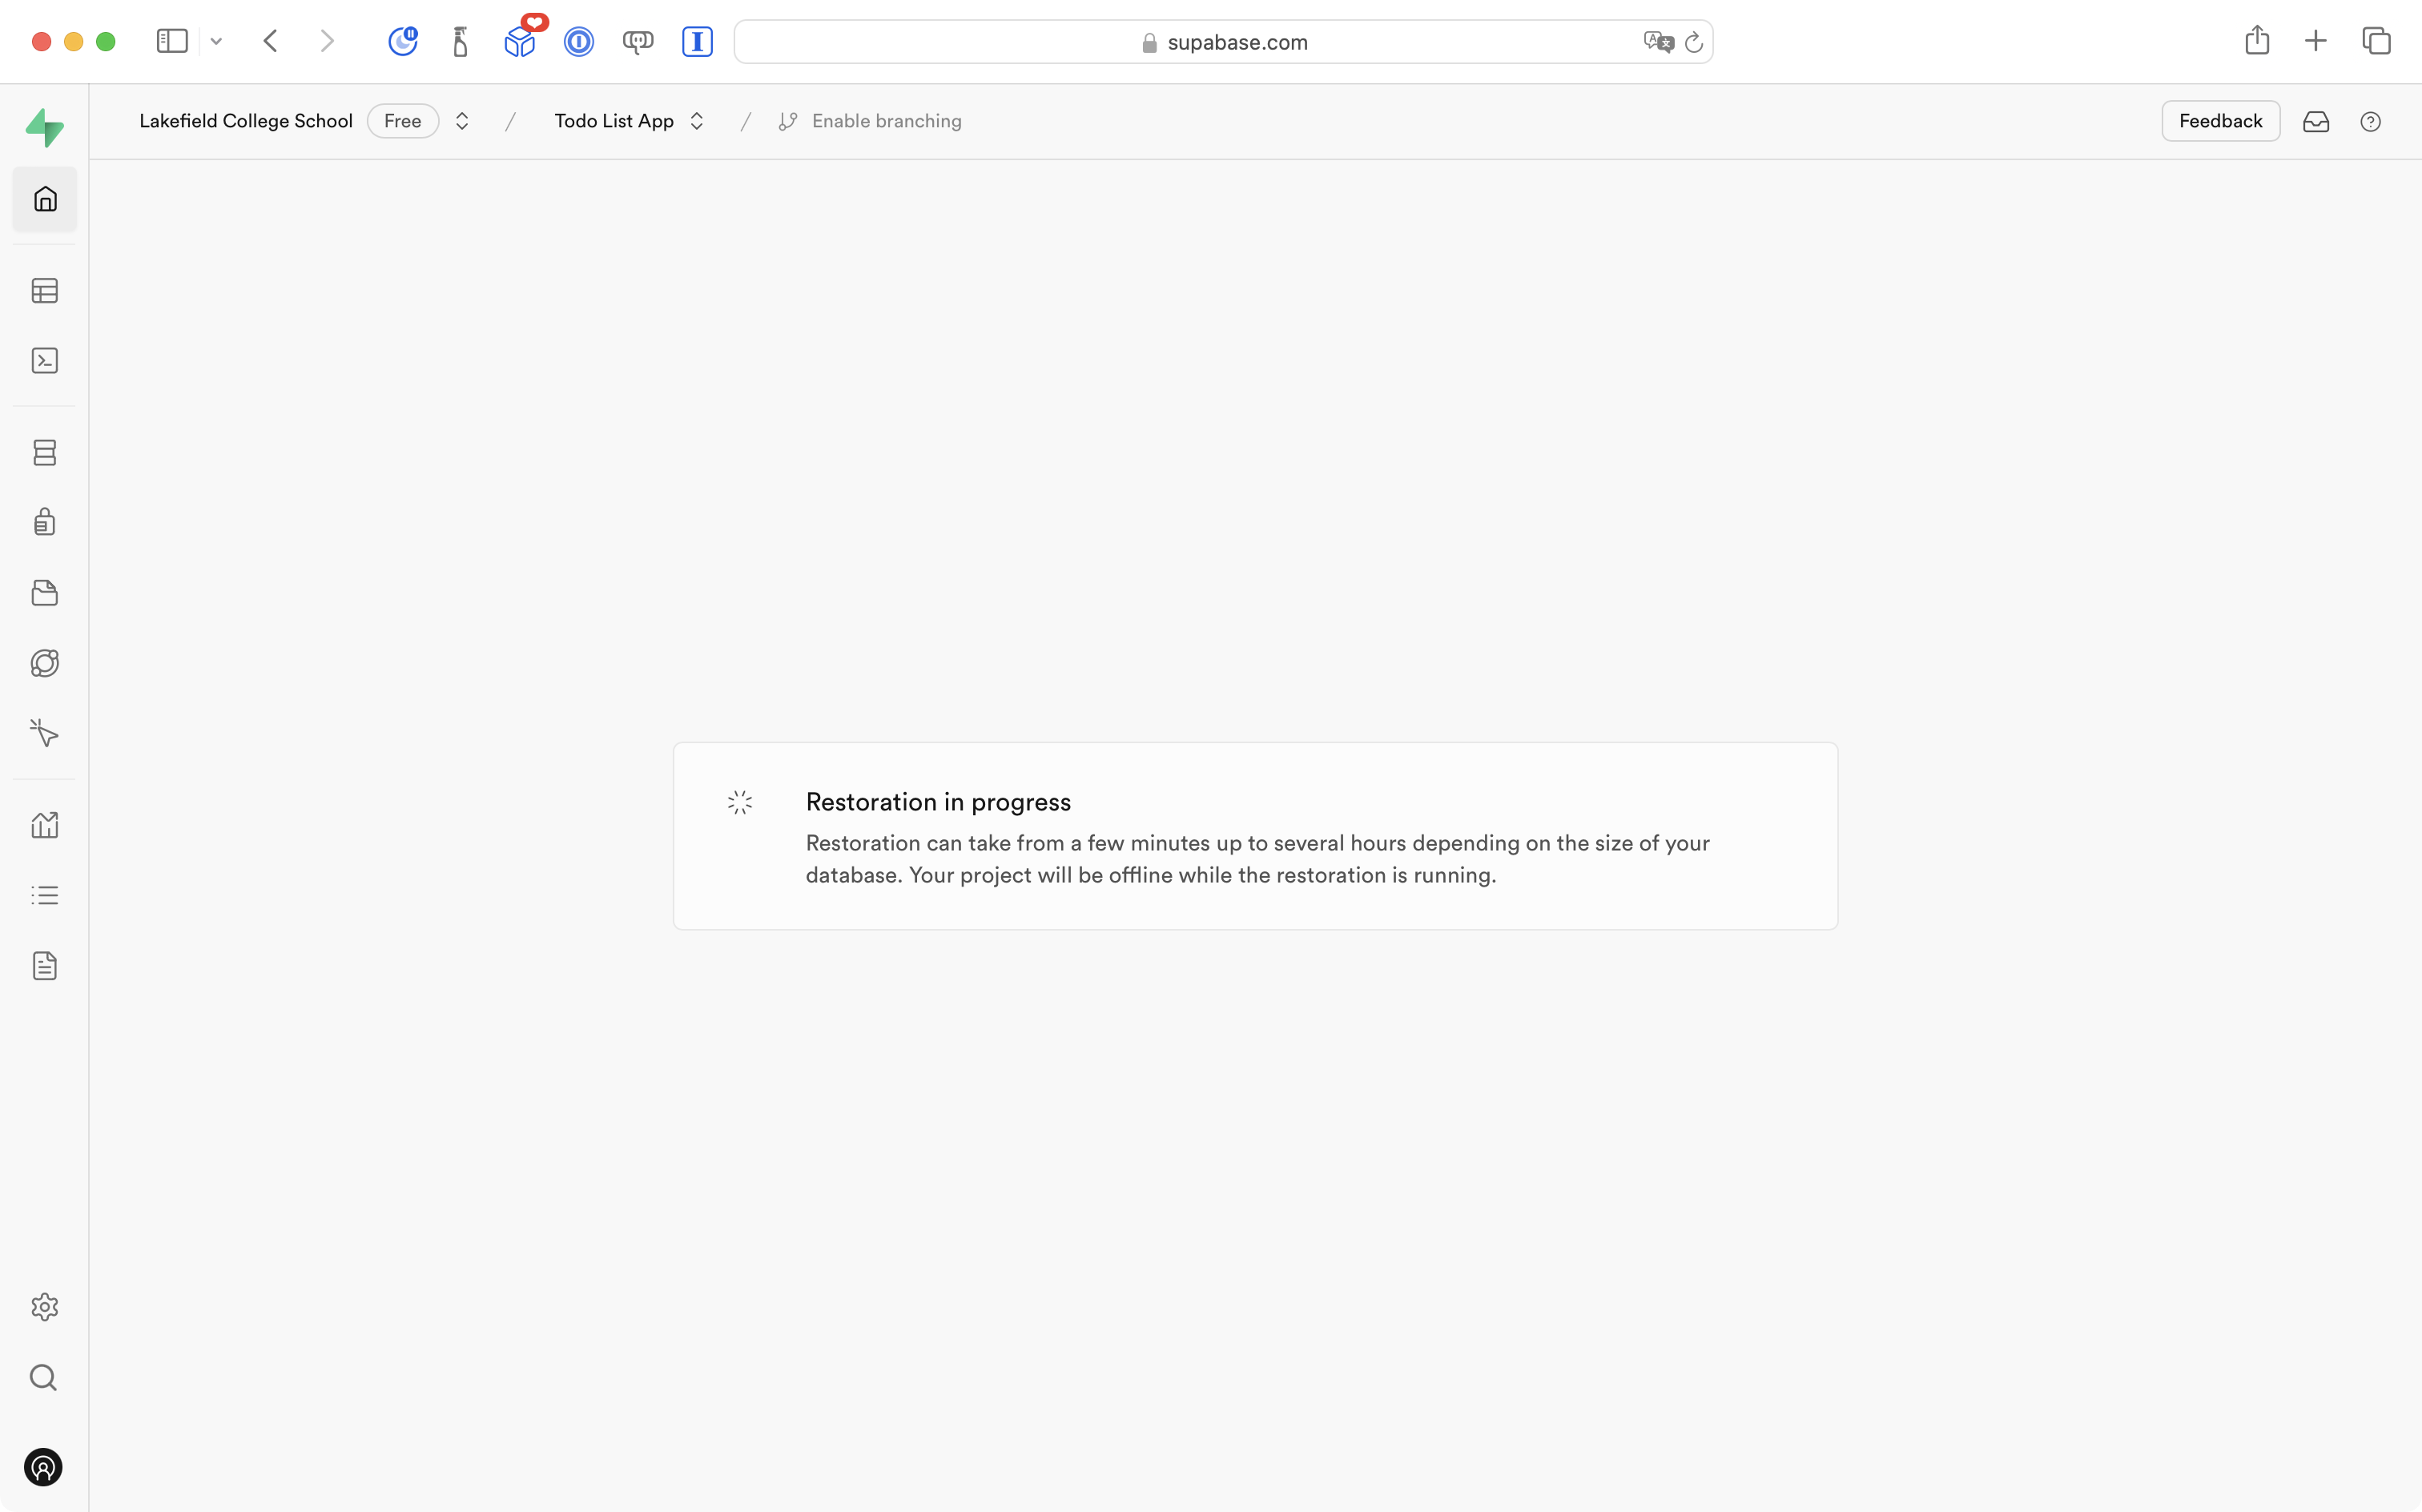Open the Feedback dialog
Screen dimensions: 2422x1512
tap(2220, 120)
